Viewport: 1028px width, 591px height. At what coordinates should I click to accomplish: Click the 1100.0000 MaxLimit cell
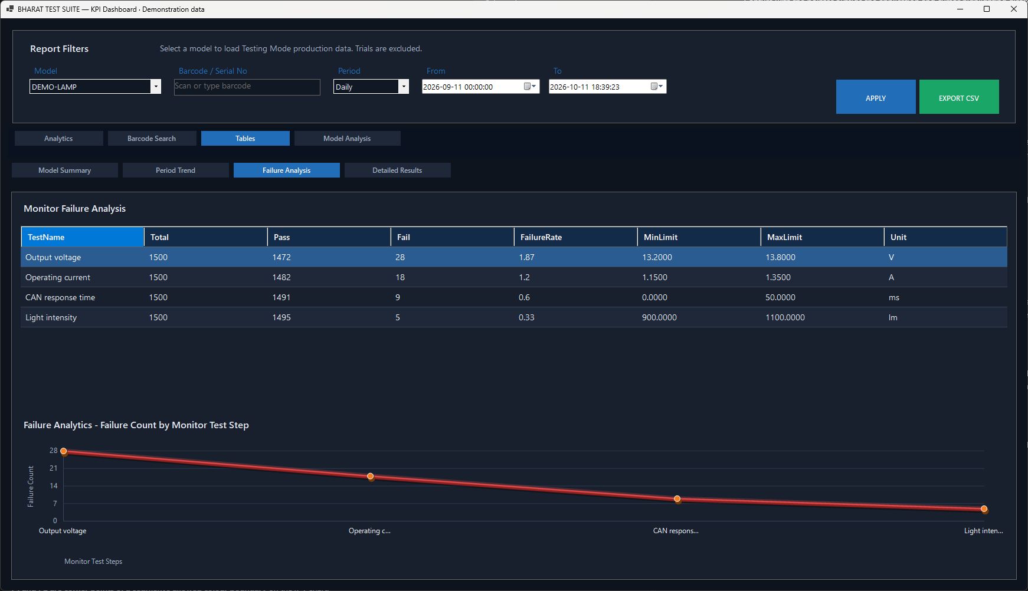pos(822,317)
